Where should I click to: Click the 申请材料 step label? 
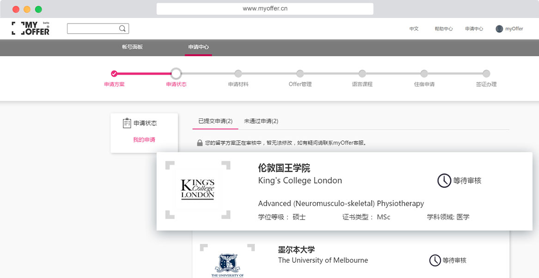tap(238, 84)
